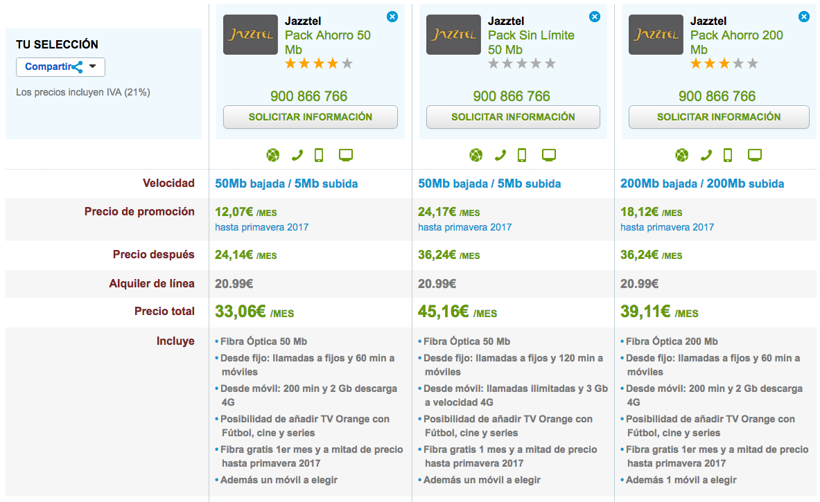Click Jazztel name above Pack Ahorro 50 Mb
The height and width of the screenshot is (502, 820).
point(304,21)
